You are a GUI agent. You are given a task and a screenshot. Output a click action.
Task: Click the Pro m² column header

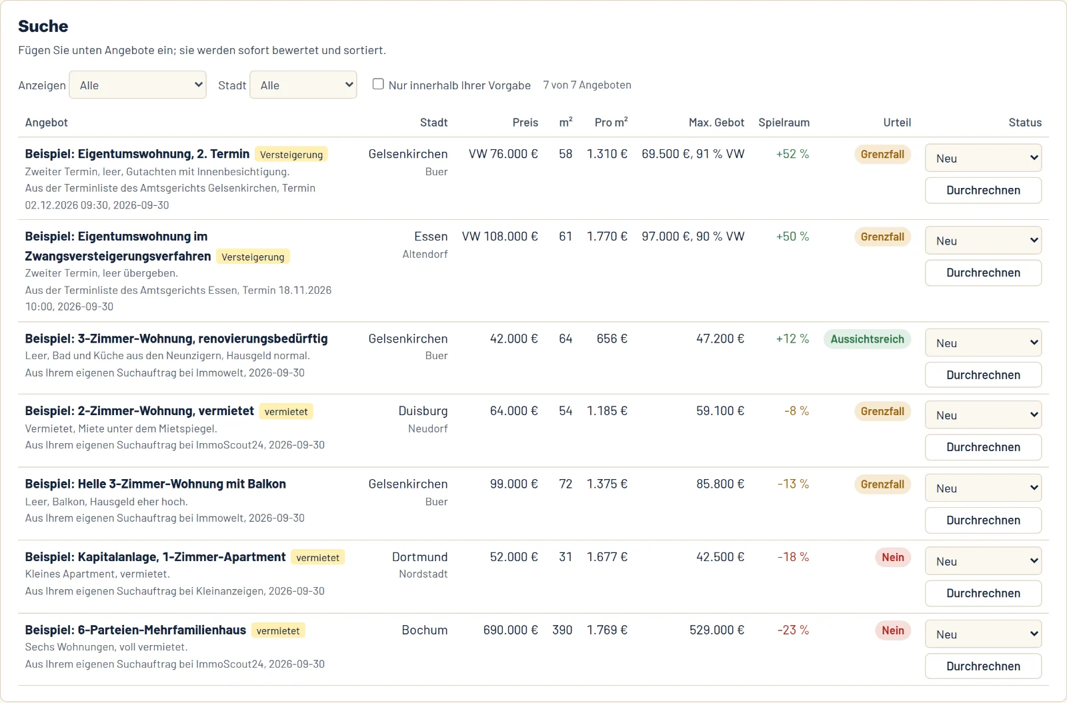[x=612, y=123]
